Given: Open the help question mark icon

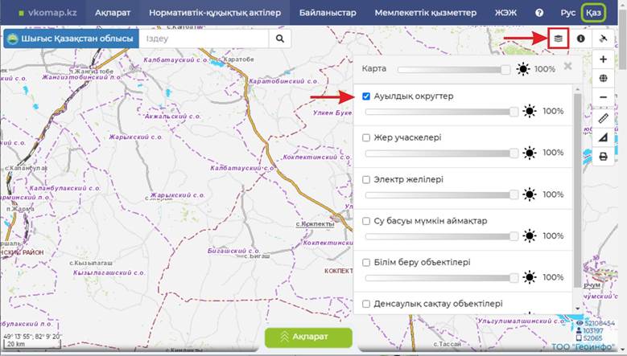Looking at the screenshot, I should coord(539,13).
